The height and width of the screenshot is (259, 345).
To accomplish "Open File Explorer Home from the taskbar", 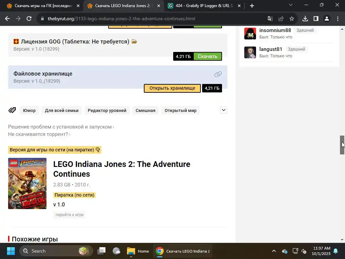I will [x=138, y=251].
